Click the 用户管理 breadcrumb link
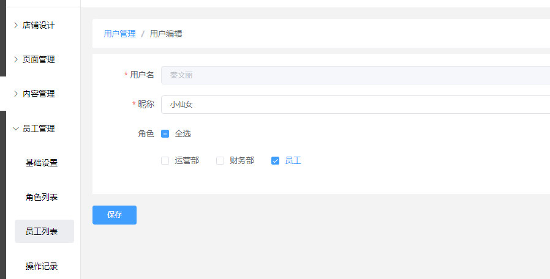 click(x=119, y=34)
